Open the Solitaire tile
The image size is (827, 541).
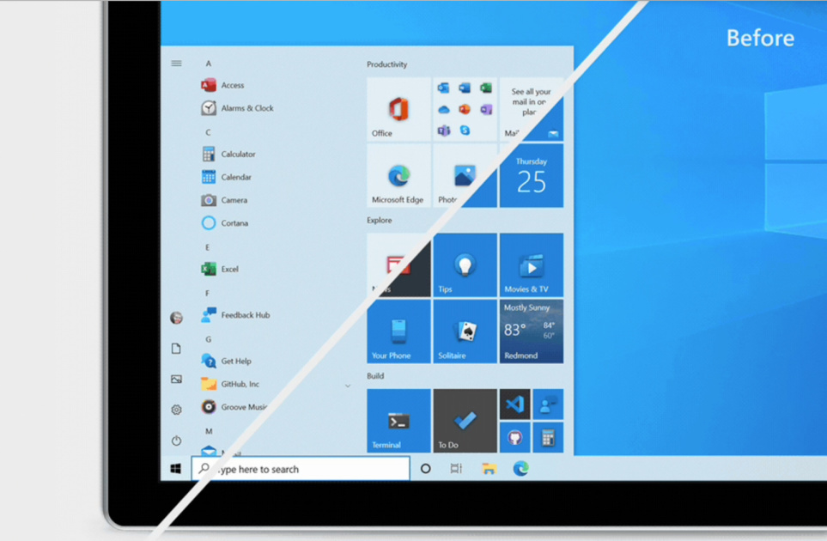tap(465, 331)
